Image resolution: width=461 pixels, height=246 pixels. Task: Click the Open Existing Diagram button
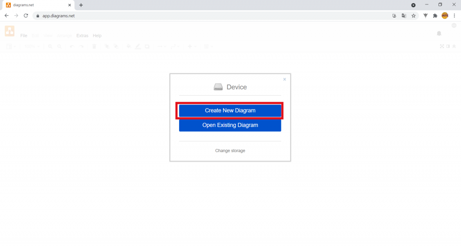pos(230,125)
